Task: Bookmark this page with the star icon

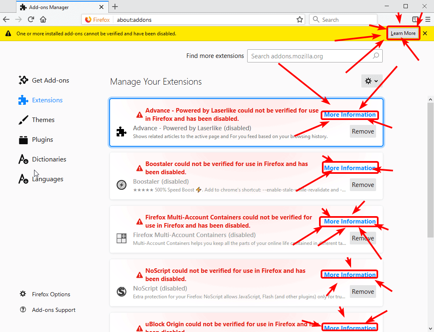Action: [299, 20]
